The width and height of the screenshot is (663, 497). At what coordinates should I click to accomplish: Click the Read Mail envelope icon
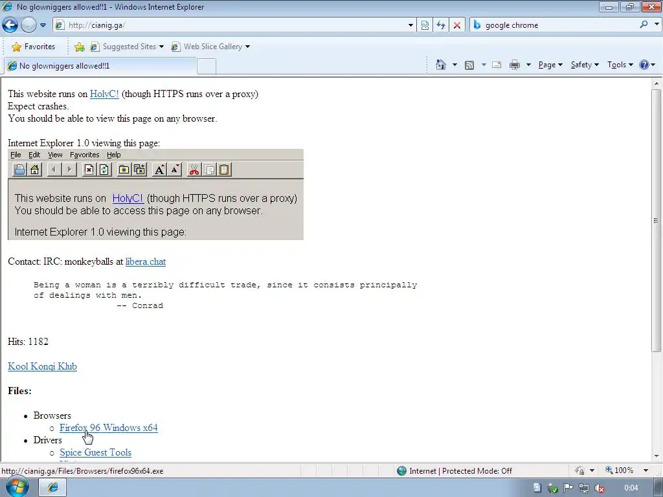(497, 65)
